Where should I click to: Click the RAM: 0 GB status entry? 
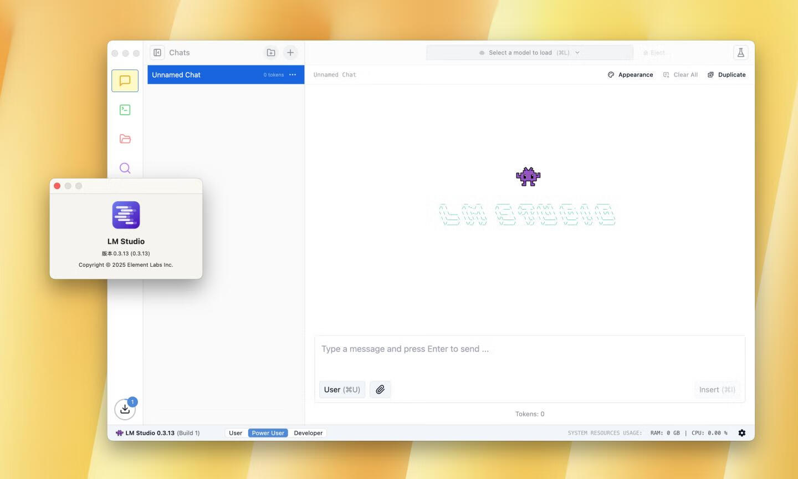coord(665,433)
